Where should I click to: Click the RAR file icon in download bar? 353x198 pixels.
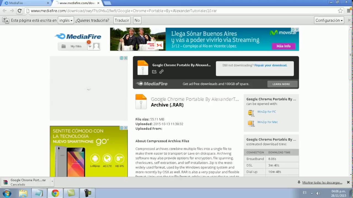point(6,182)
